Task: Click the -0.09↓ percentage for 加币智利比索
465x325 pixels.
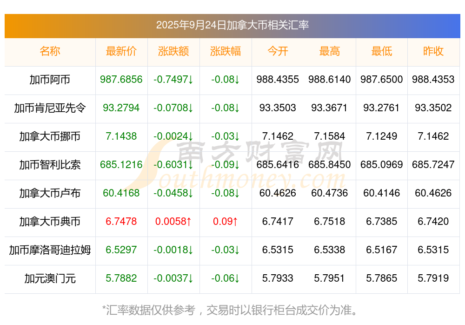Action: (x=226, y=164)
